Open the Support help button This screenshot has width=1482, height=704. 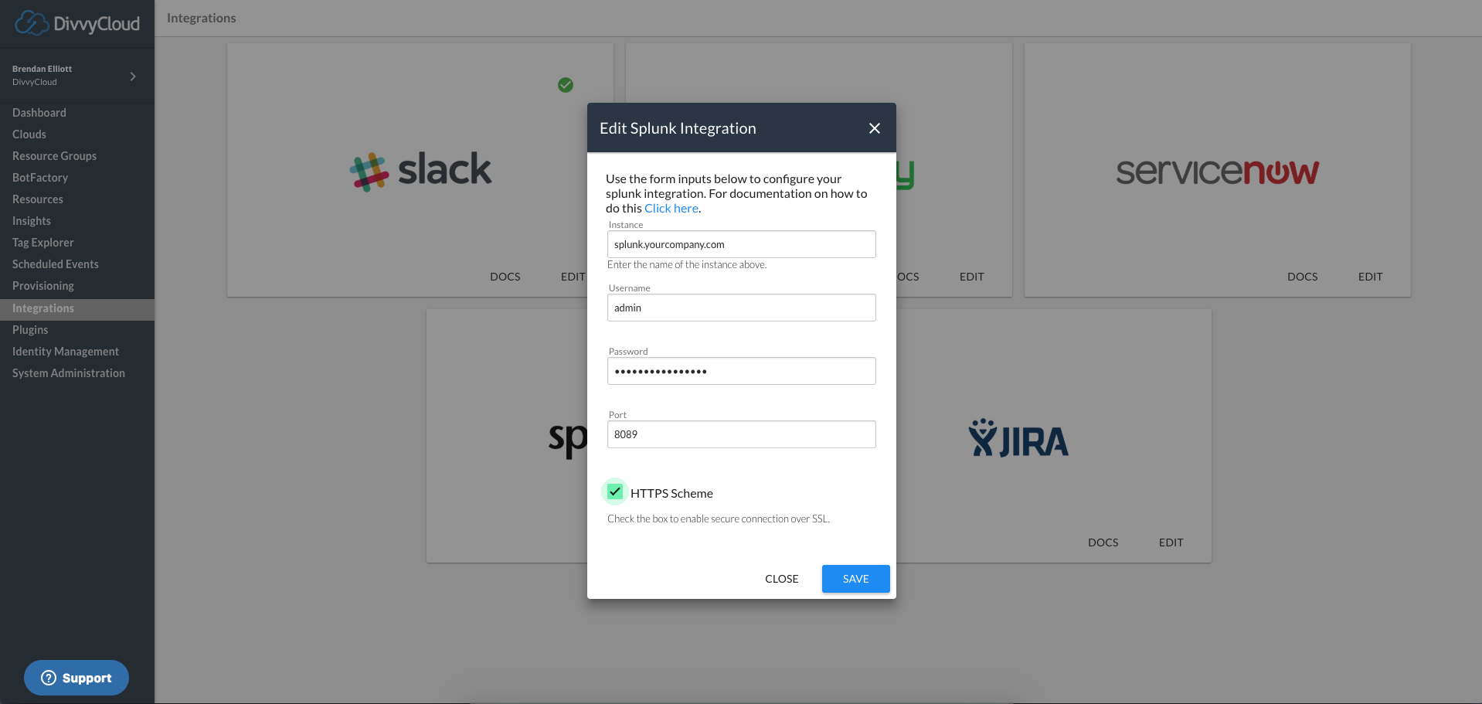coord(76,678)
